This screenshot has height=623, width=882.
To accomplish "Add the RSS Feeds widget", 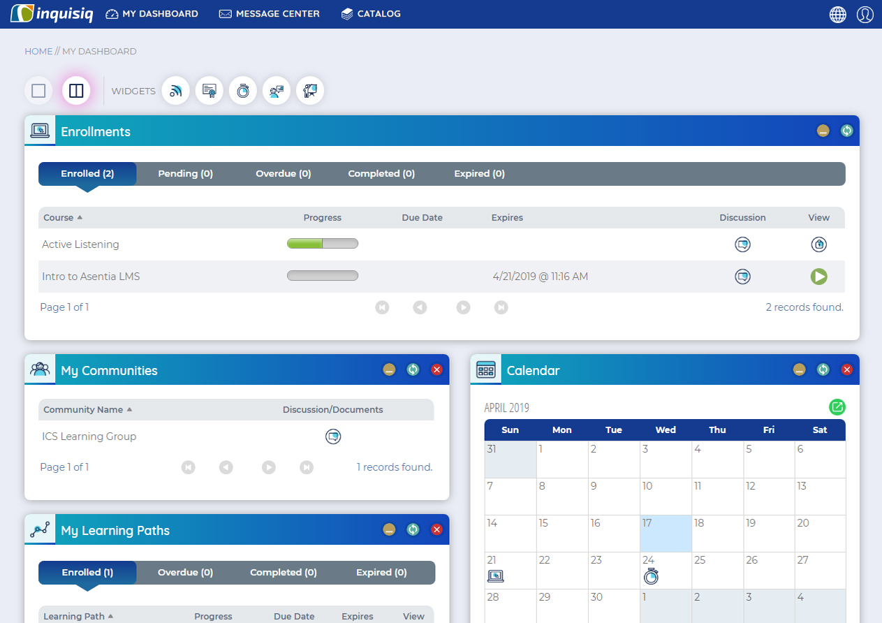I will pos(175,90).
